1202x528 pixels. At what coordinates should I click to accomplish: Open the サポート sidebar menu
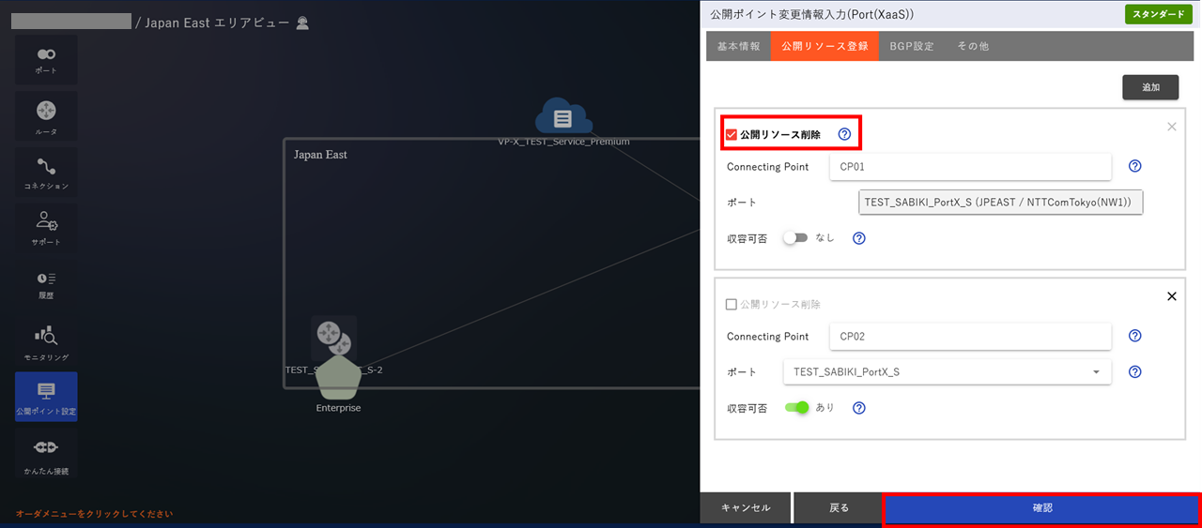(46, 229)
